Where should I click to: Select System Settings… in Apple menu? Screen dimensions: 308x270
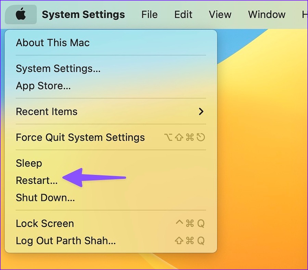click(x=111, y=68)
